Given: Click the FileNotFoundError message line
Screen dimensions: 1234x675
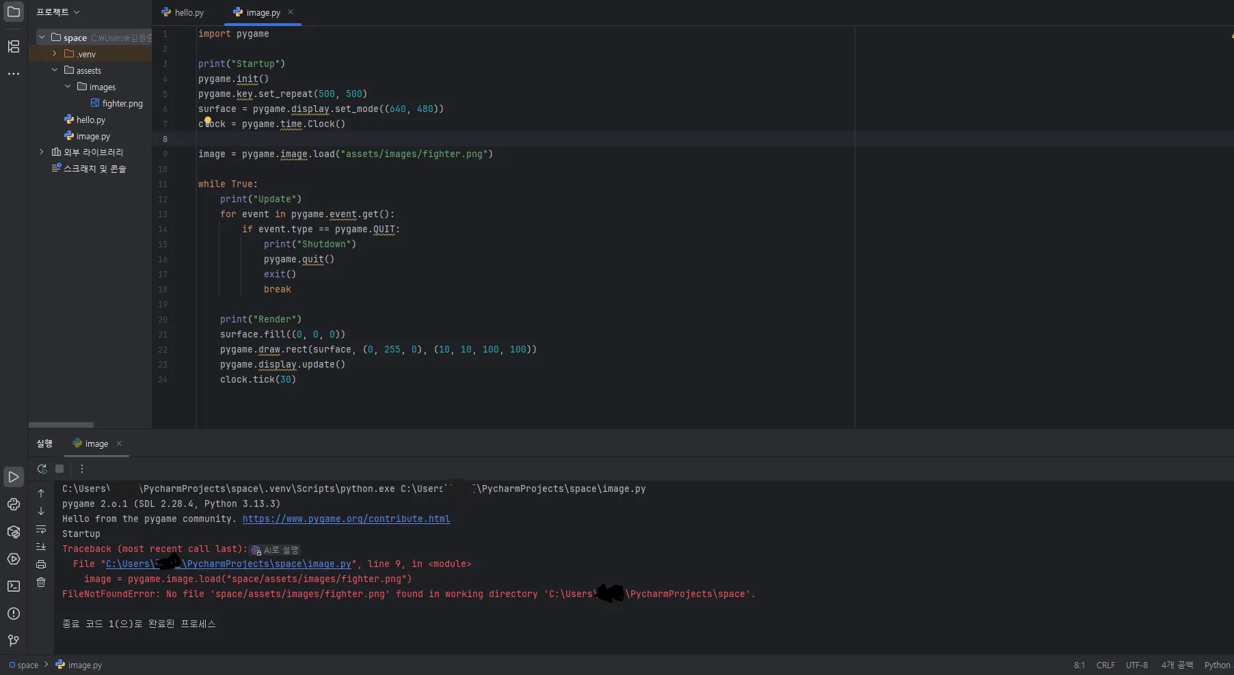Looking at the screenshot, I should click(409, 594).
